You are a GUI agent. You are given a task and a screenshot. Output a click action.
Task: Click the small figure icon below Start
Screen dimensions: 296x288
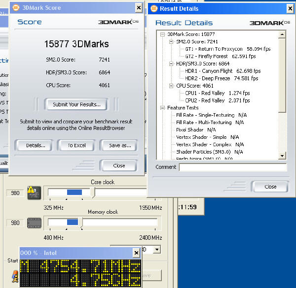pos(15,277)
